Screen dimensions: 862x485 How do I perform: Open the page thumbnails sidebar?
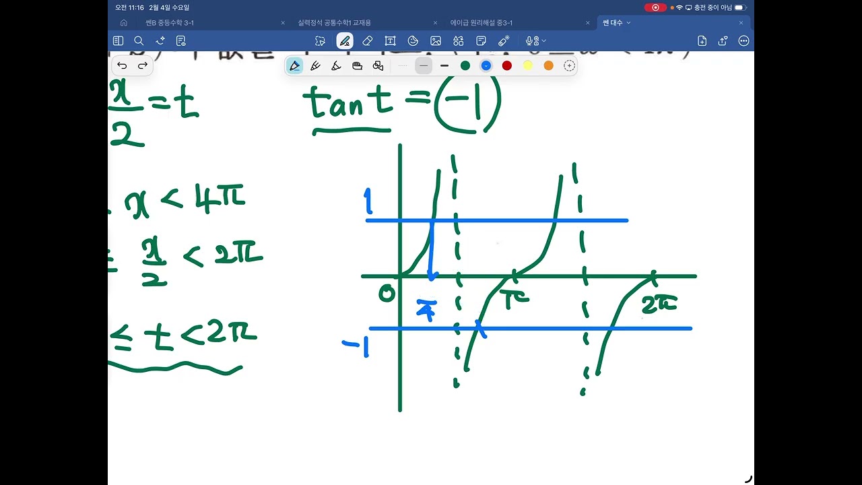tap(119, 40)
